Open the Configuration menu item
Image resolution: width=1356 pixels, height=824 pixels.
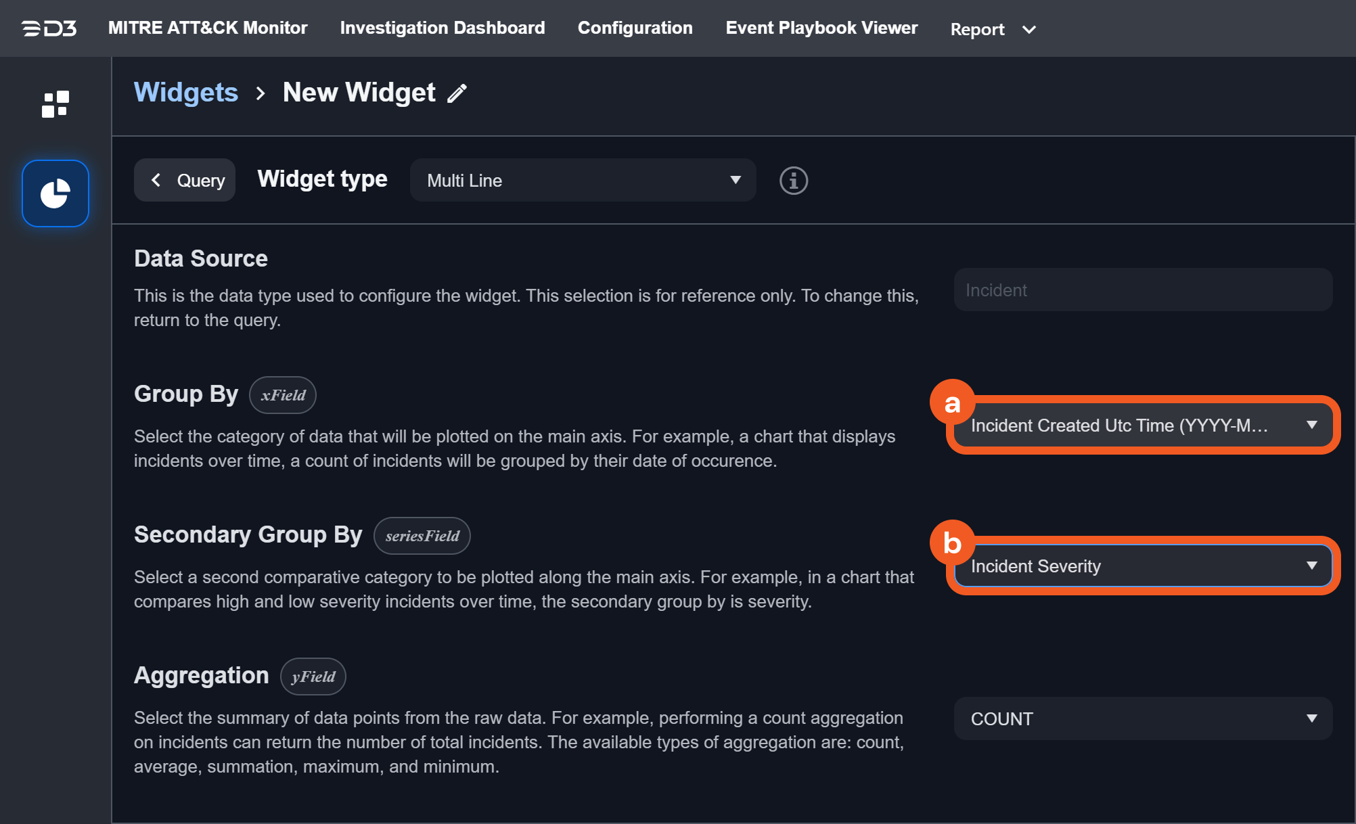click(x=635, y=28)
